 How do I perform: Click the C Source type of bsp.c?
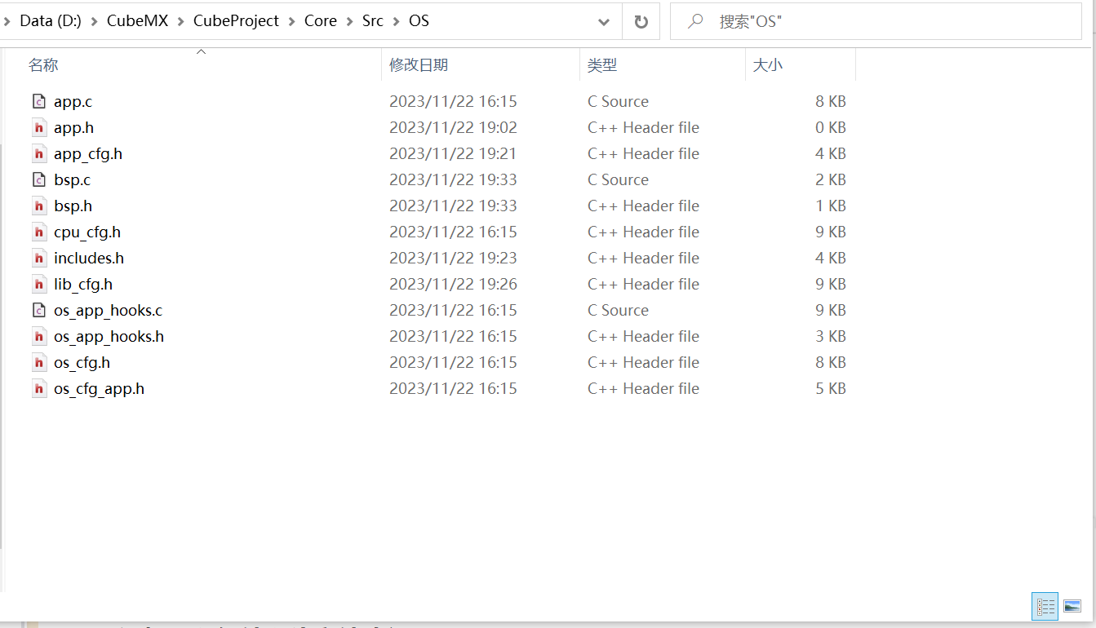coord(618,179)
